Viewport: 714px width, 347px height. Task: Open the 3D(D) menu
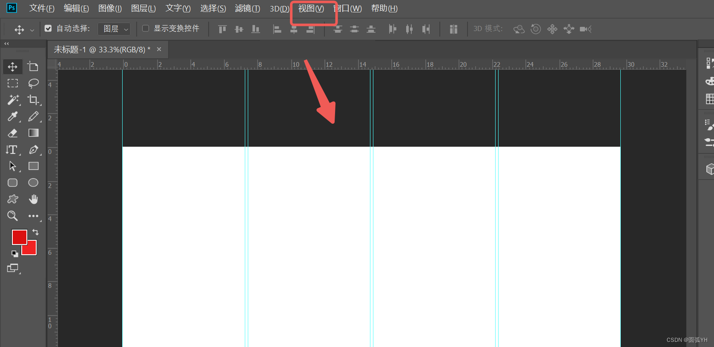coord(279,9)
